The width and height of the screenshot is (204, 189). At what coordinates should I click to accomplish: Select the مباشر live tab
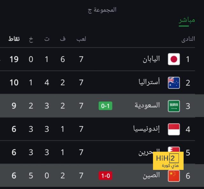(187, 20)
